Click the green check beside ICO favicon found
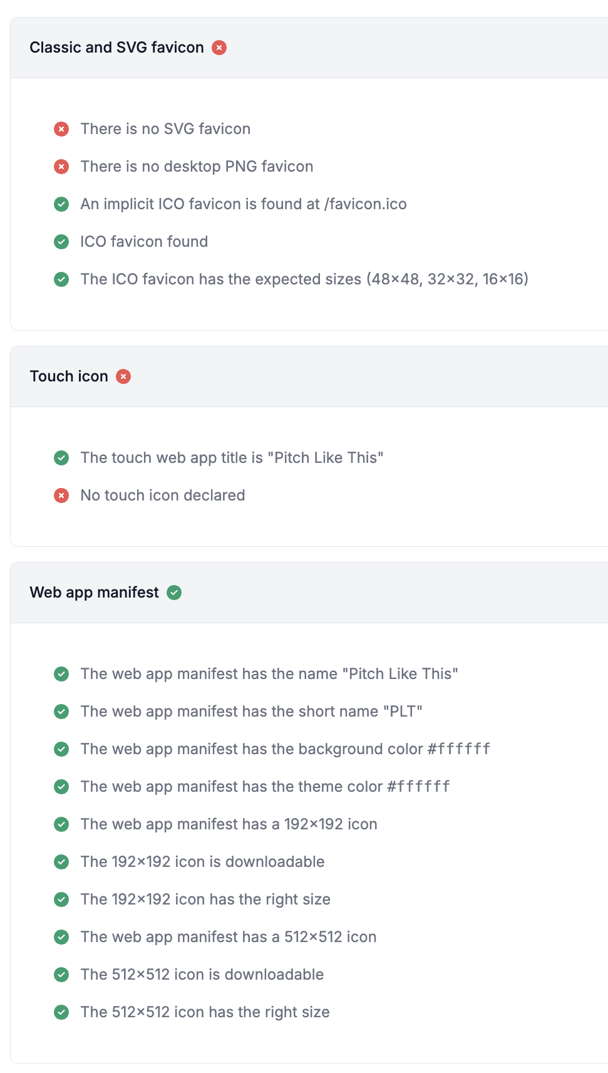The width and height of the screenshot is (608, 1073). click(61, 242)
